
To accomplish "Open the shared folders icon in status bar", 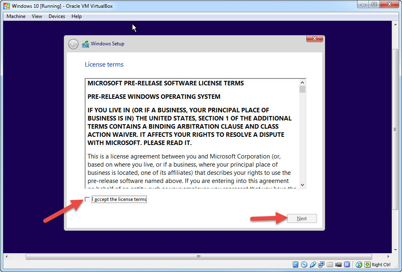I will [x=330, y=264].
